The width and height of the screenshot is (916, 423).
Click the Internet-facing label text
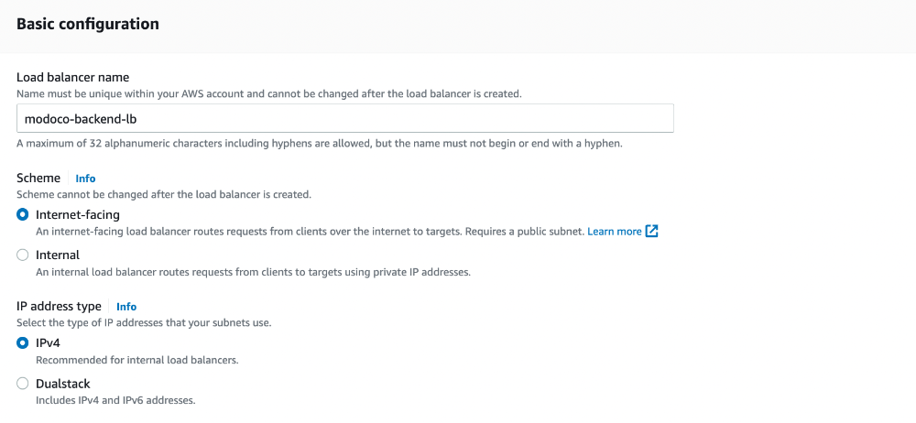pyautogui.click(x=78, y=215)
